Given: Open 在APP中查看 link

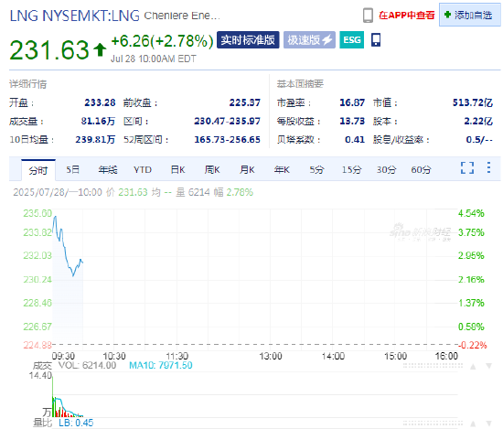Looking at the screenshot, I should point(406,15).
